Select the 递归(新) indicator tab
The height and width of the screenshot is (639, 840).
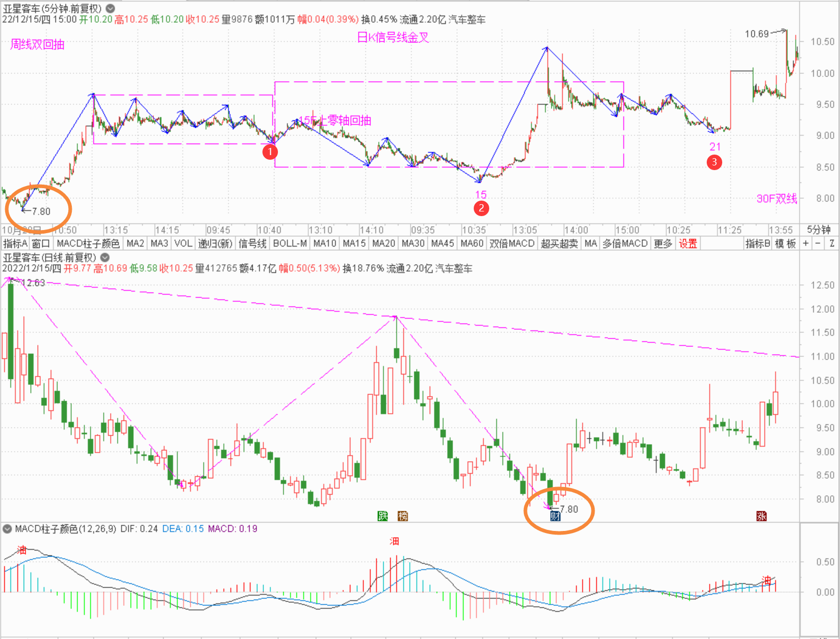point(215,244)
